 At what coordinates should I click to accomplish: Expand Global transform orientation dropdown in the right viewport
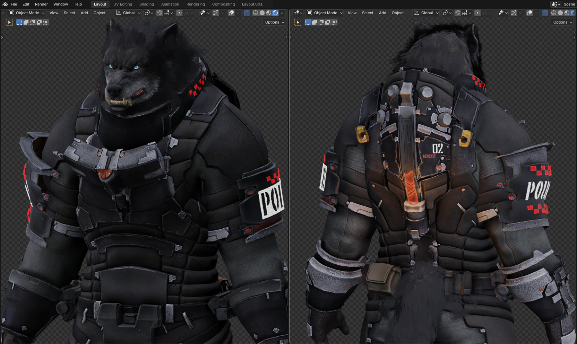click(427, 13)
